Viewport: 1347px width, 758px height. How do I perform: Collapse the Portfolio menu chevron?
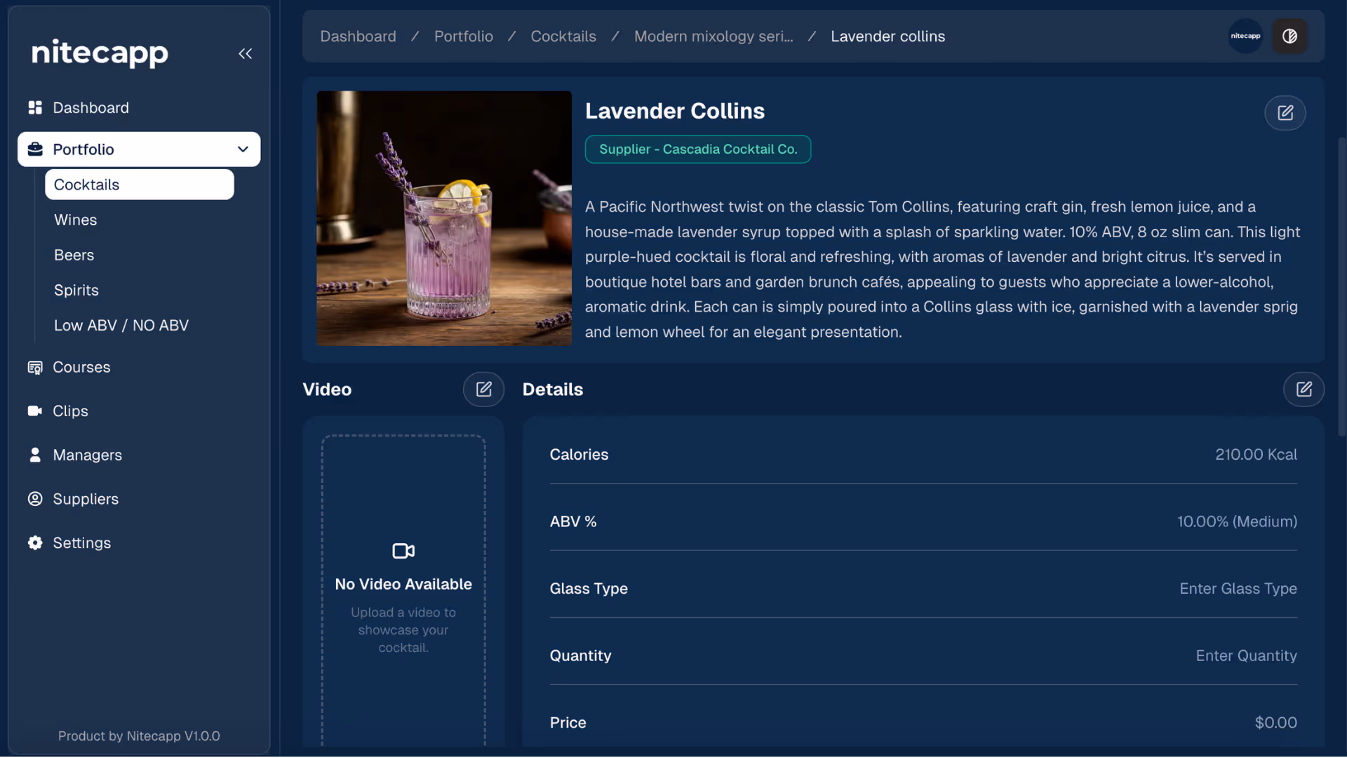(x=243, y=149)
